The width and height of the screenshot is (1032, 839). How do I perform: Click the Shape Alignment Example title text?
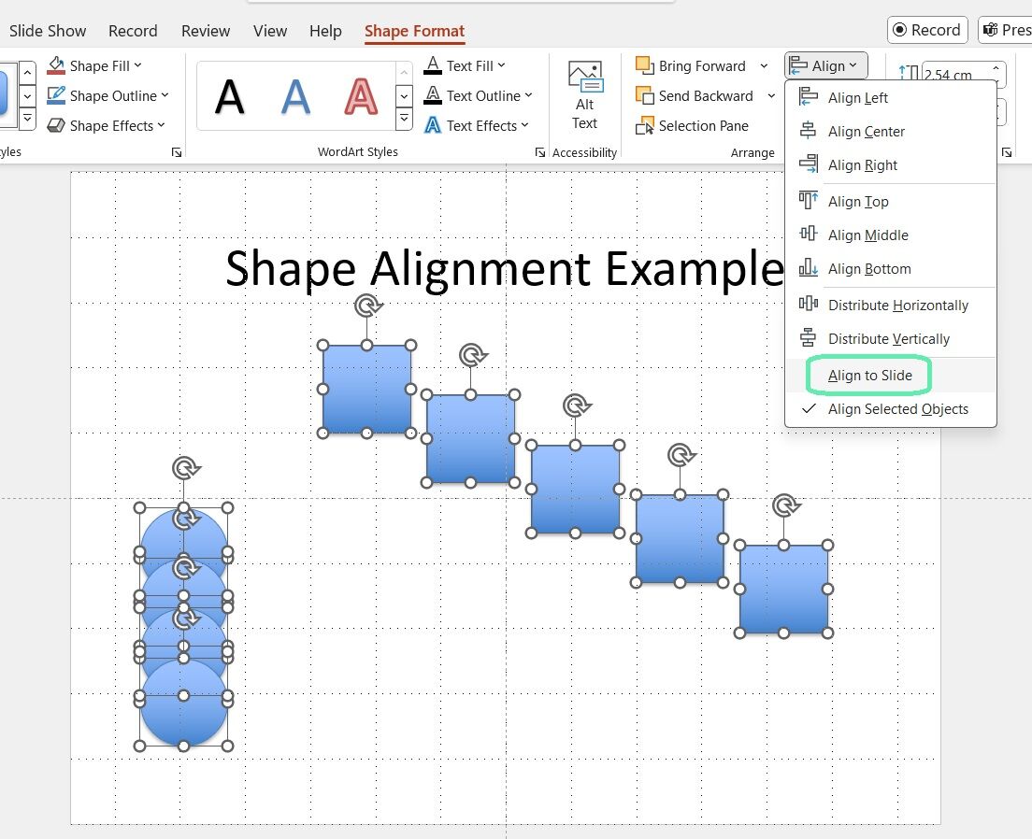[505, 268]
